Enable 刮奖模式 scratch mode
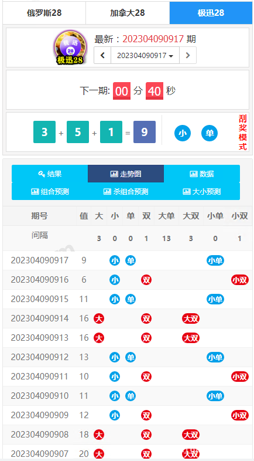The height and width of the screenshot is (461, 254). [x=242, y=133]
